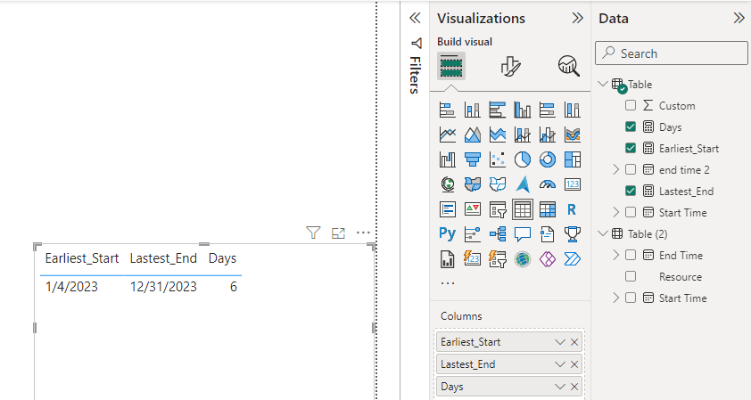
Task: Collapse the Visualizations pane
Action: click(578, 18)
